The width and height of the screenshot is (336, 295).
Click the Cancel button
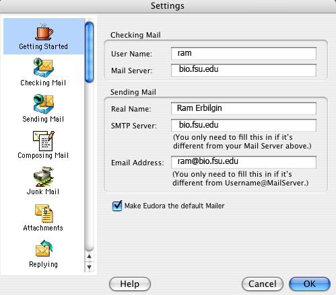(x=263, y=284)
